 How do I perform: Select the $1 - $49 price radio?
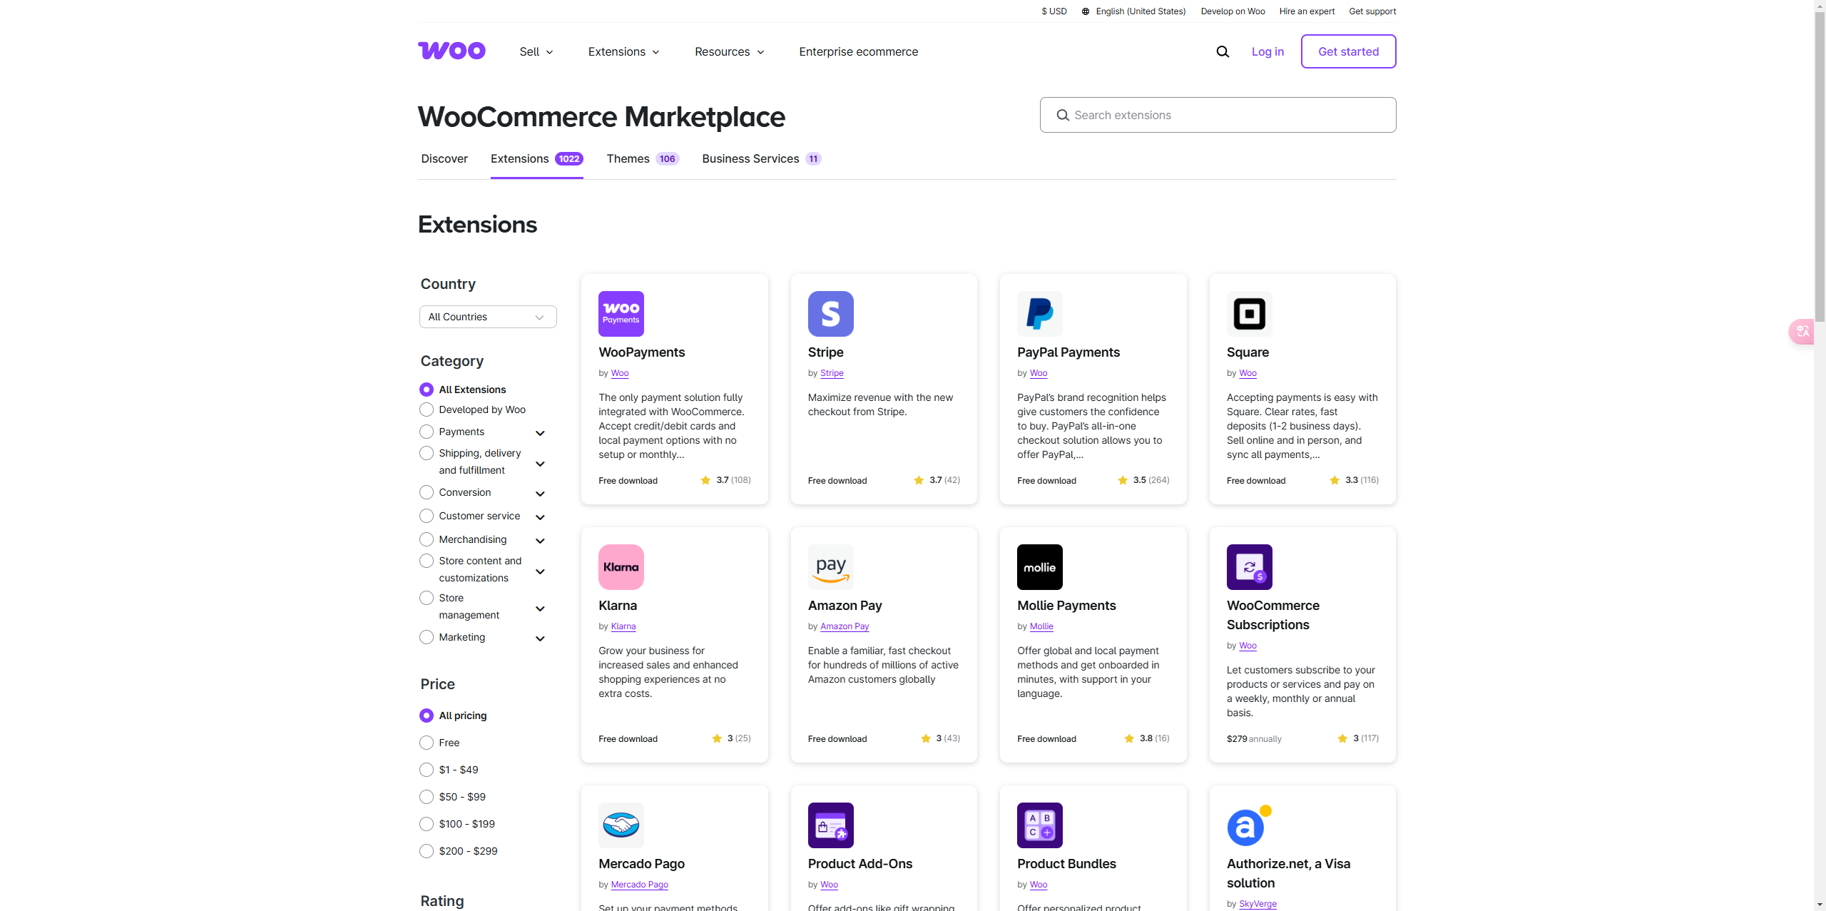click(x=427, y=770)
